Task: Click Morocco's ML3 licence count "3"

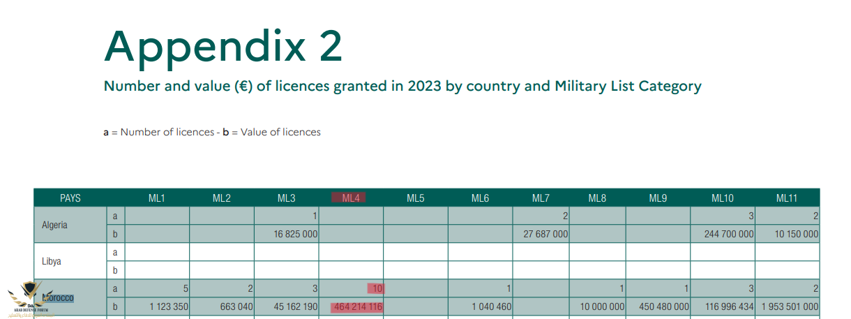Action: pos(315,288)
